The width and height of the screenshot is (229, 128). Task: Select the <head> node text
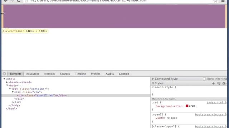click(20, 82)
